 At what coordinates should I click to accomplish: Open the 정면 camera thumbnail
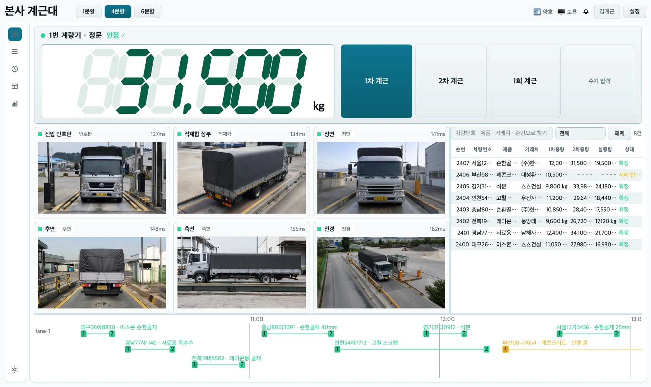tap(381, 178)
